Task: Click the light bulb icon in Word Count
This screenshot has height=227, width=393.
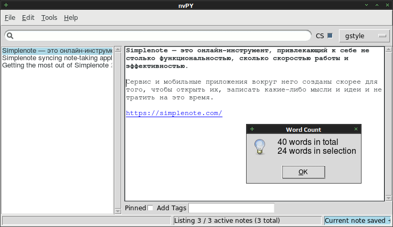Action: (260, 146)
